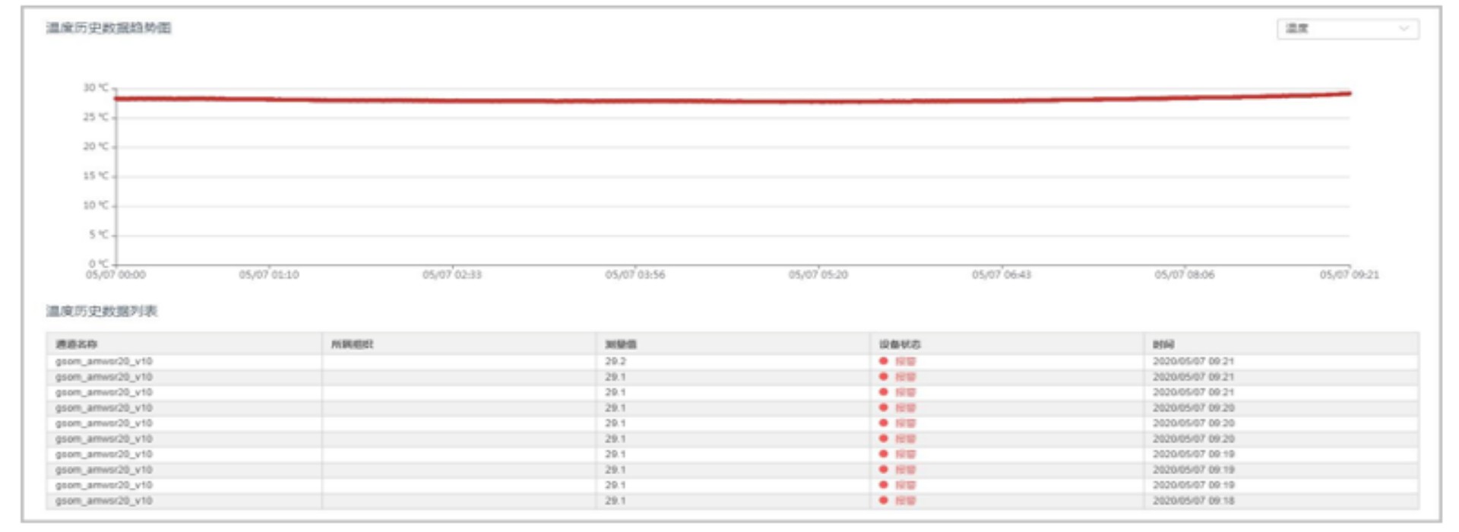Viewport: 1459px width, 532px height.
Task: Sort by the 测量值 column header
Action: point(621,344)
